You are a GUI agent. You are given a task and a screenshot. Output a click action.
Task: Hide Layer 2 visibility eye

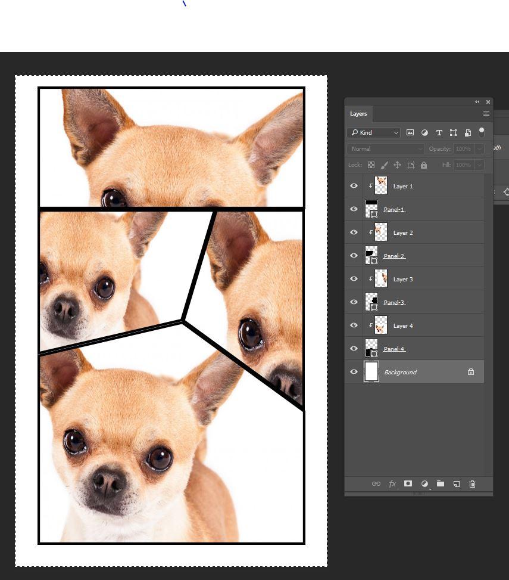click(x=354, y=232)
